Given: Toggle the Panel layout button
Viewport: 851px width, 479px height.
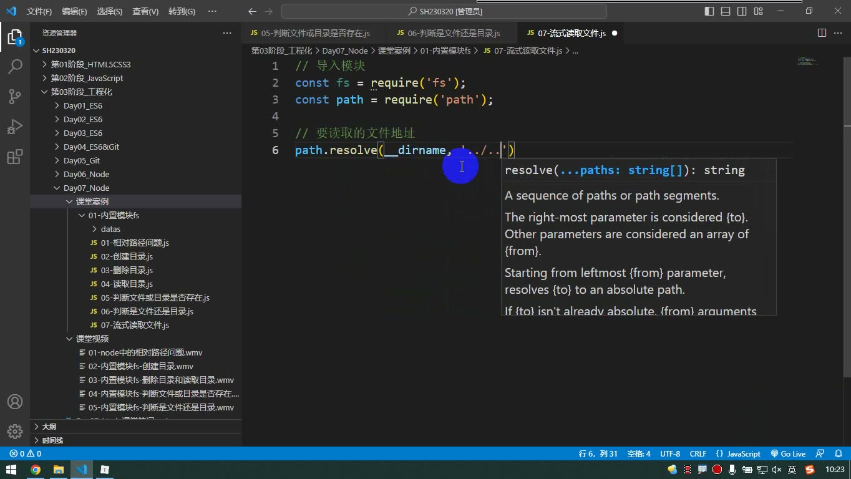Looking at the screenshot, I should [x=726, y=11].
